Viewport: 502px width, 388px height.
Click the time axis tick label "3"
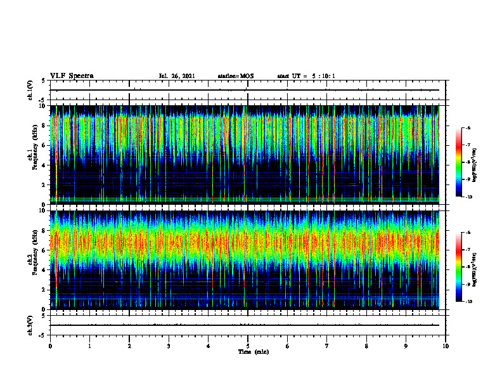coord(169,346)
